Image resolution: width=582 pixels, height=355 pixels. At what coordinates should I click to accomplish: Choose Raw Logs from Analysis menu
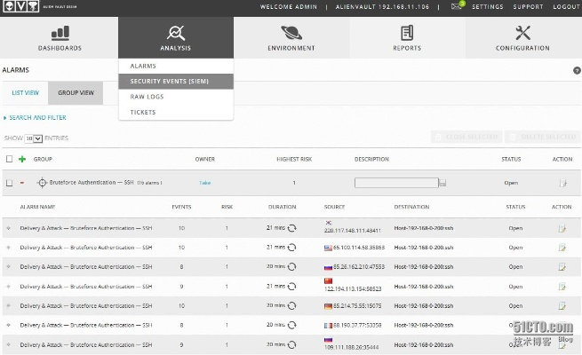(x=147, y=97)
